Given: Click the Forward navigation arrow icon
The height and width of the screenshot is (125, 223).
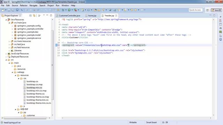Looking at the screenshot, I should coord(142,10).
